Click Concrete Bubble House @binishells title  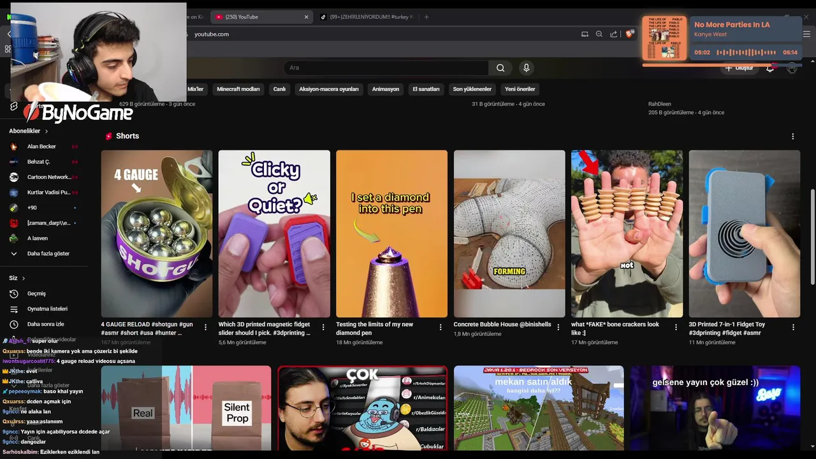tap(502, 324)
